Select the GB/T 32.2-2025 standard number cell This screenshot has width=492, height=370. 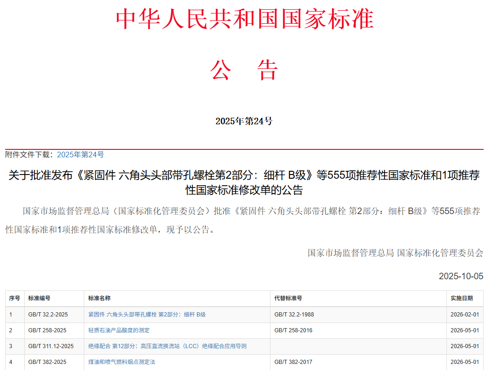[x=48, y=315]
